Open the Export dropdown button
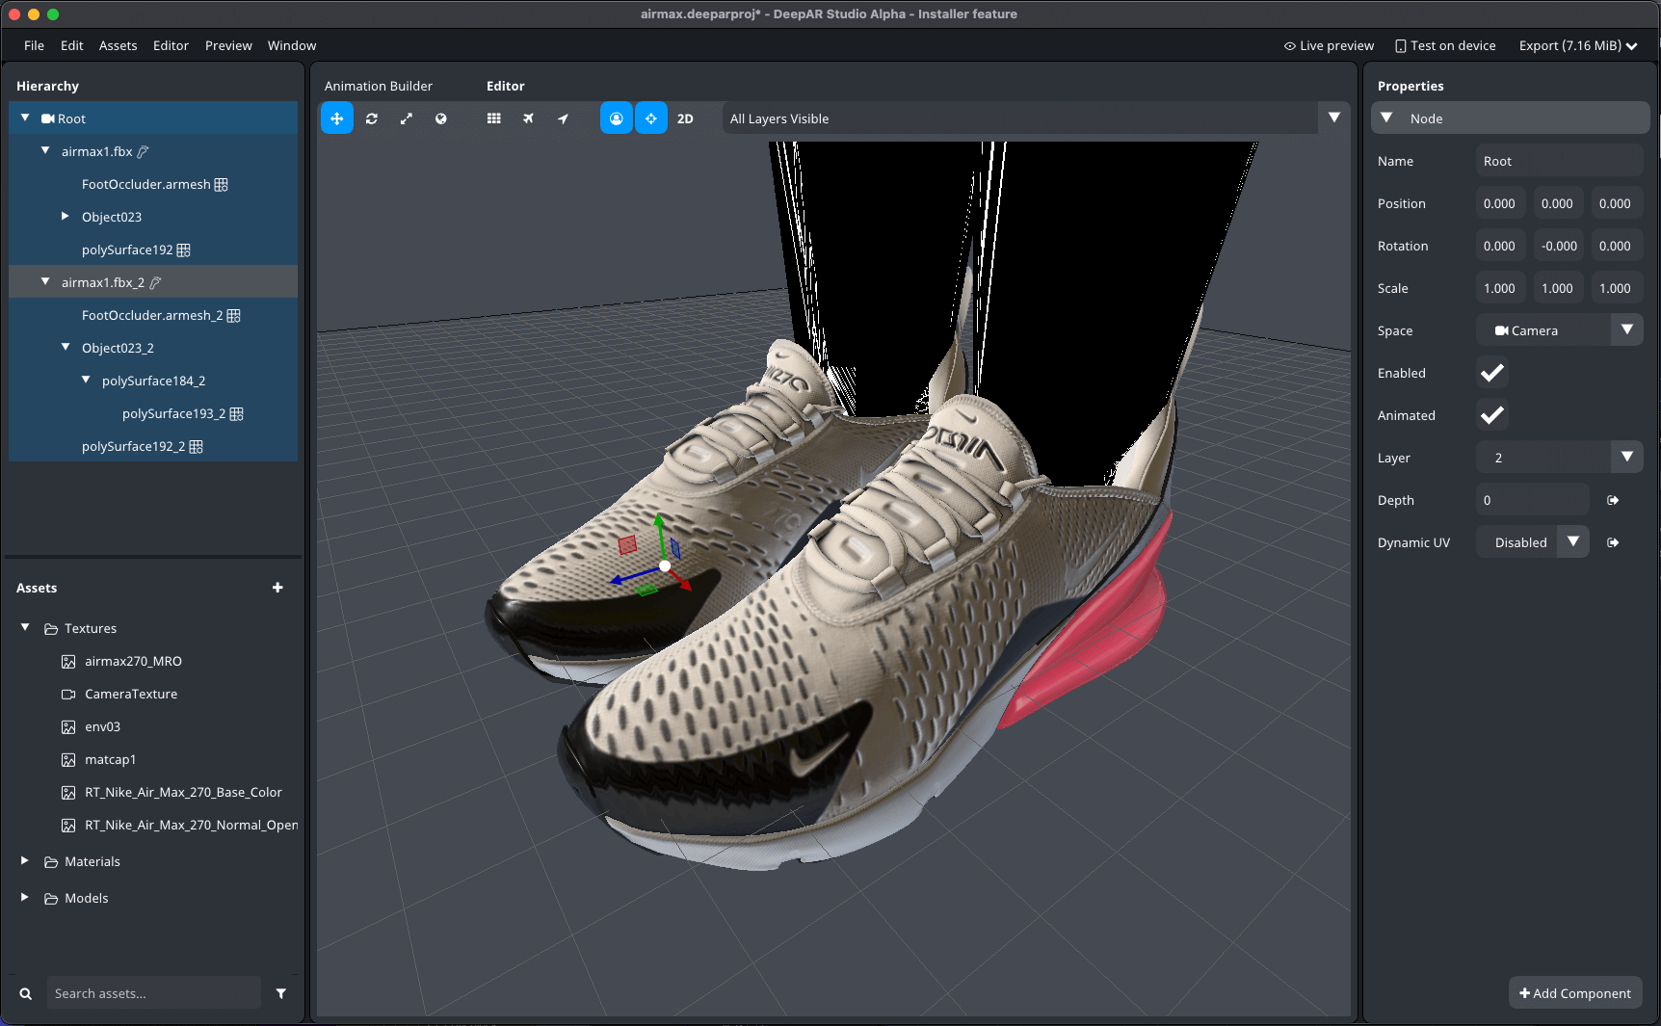Screen dimensions: 1661x1026 pos(1577,45)
